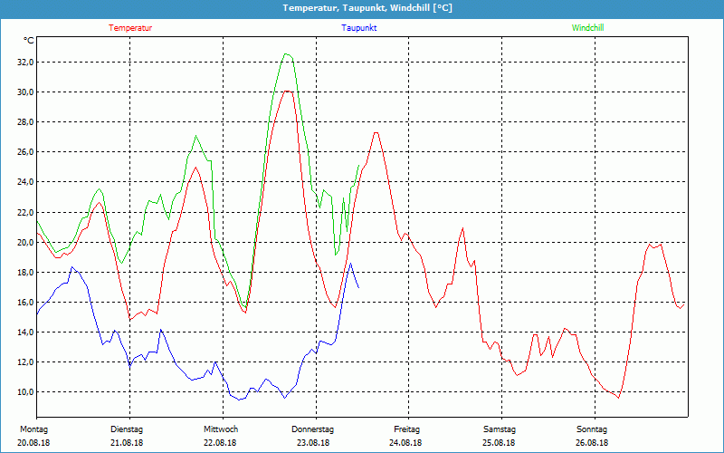The width and height of the screenshot is (724, 453).
Task: Click the date 24.08.18
Action: click(405, 443)
